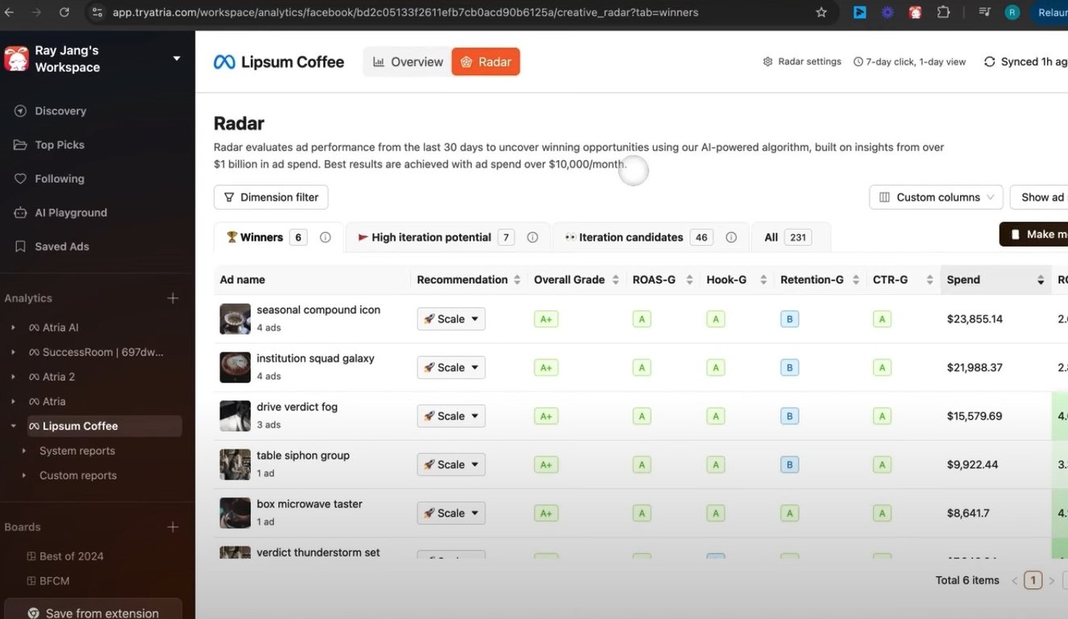This screenshot has width=1068, height=619.
Task: Expand the Atria 2 account
Action: (13, 376)
